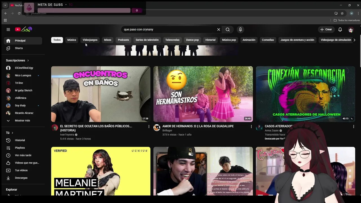Open ElCinefilitoEdgy channel

23,68
